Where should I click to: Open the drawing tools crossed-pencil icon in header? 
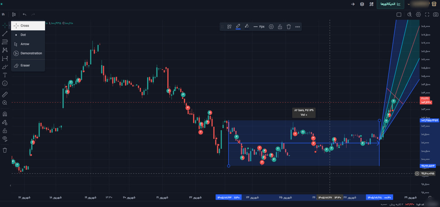coord(371,4)
